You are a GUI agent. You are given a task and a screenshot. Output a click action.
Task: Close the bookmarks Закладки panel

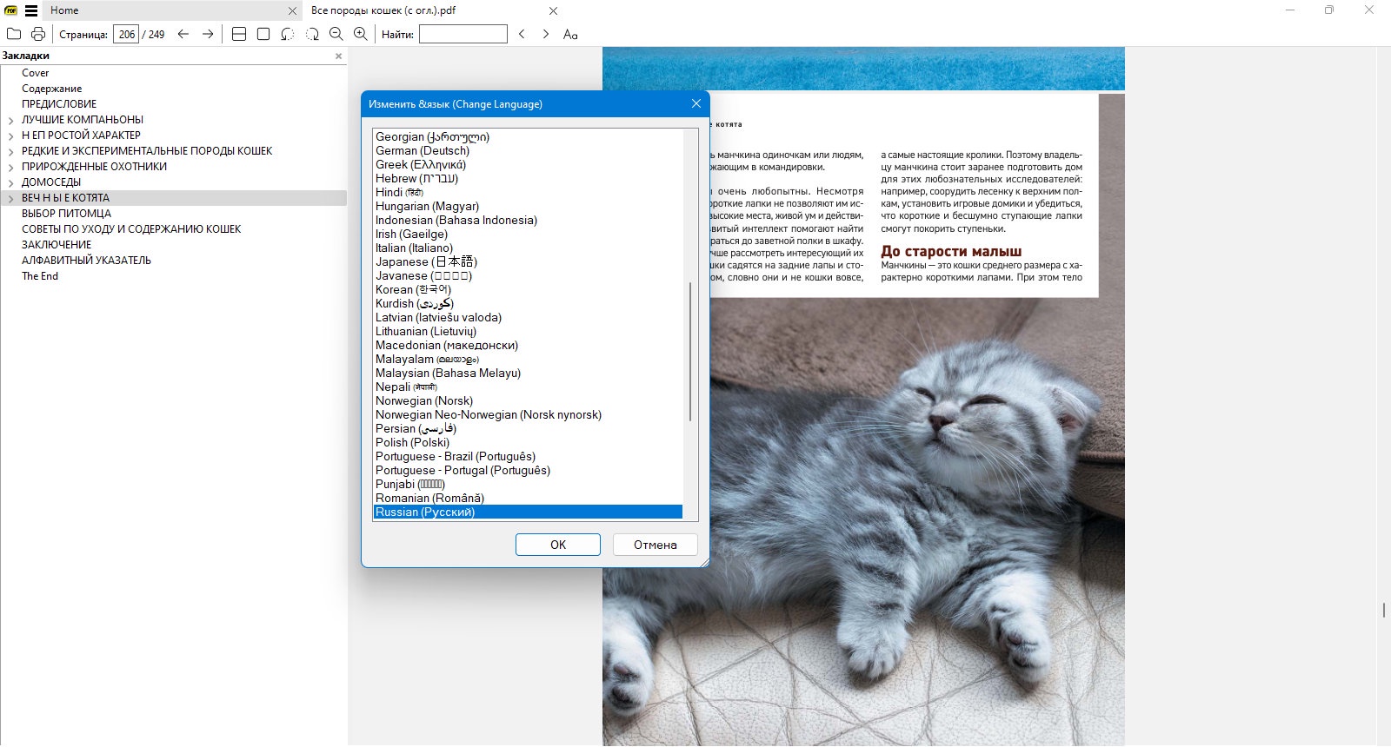click(339, 56)
